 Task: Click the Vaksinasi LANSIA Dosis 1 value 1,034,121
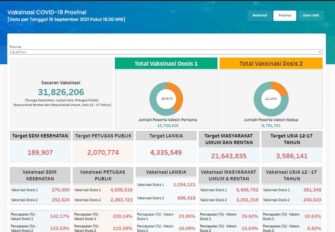pos(184,185)
